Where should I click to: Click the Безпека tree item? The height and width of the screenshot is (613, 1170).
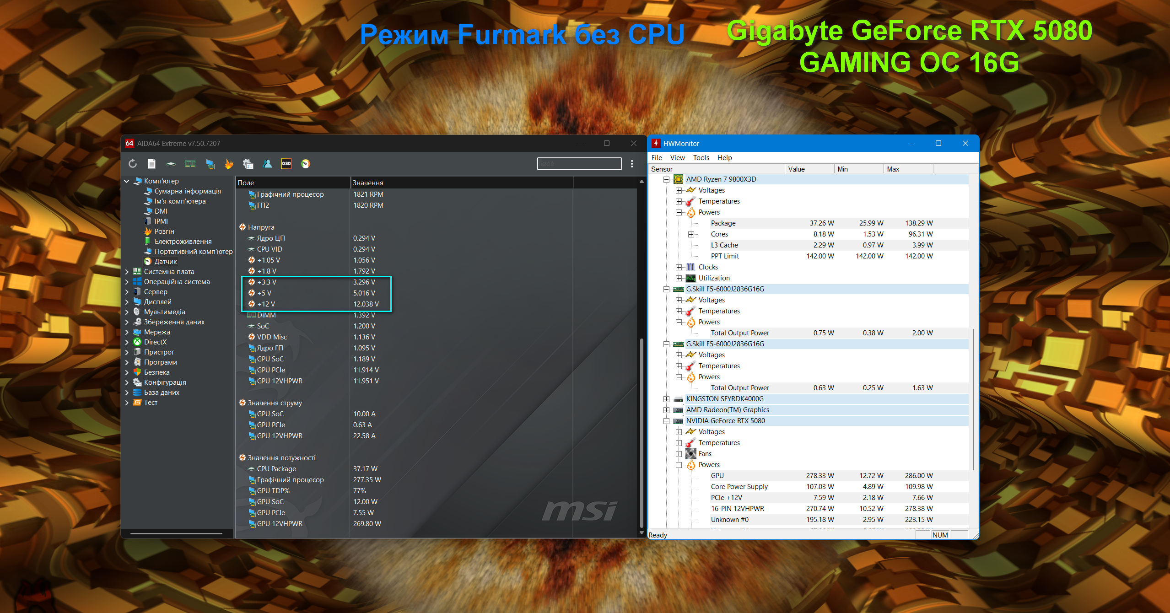[x=156, y=372]
